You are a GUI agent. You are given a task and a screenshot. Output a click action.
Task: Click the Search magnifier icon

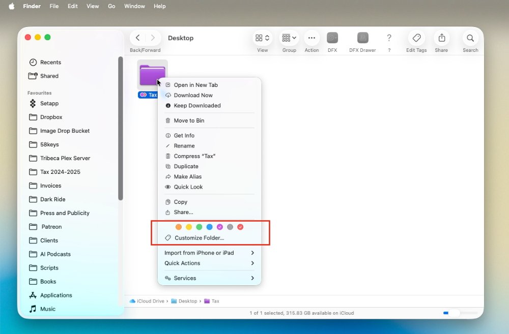(x=470, y=38)
